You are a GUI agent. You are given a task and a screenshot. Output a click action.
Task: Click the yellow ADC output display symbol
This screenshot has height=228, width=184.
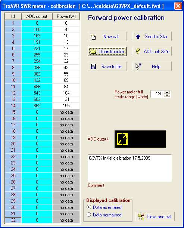point(122,139)
